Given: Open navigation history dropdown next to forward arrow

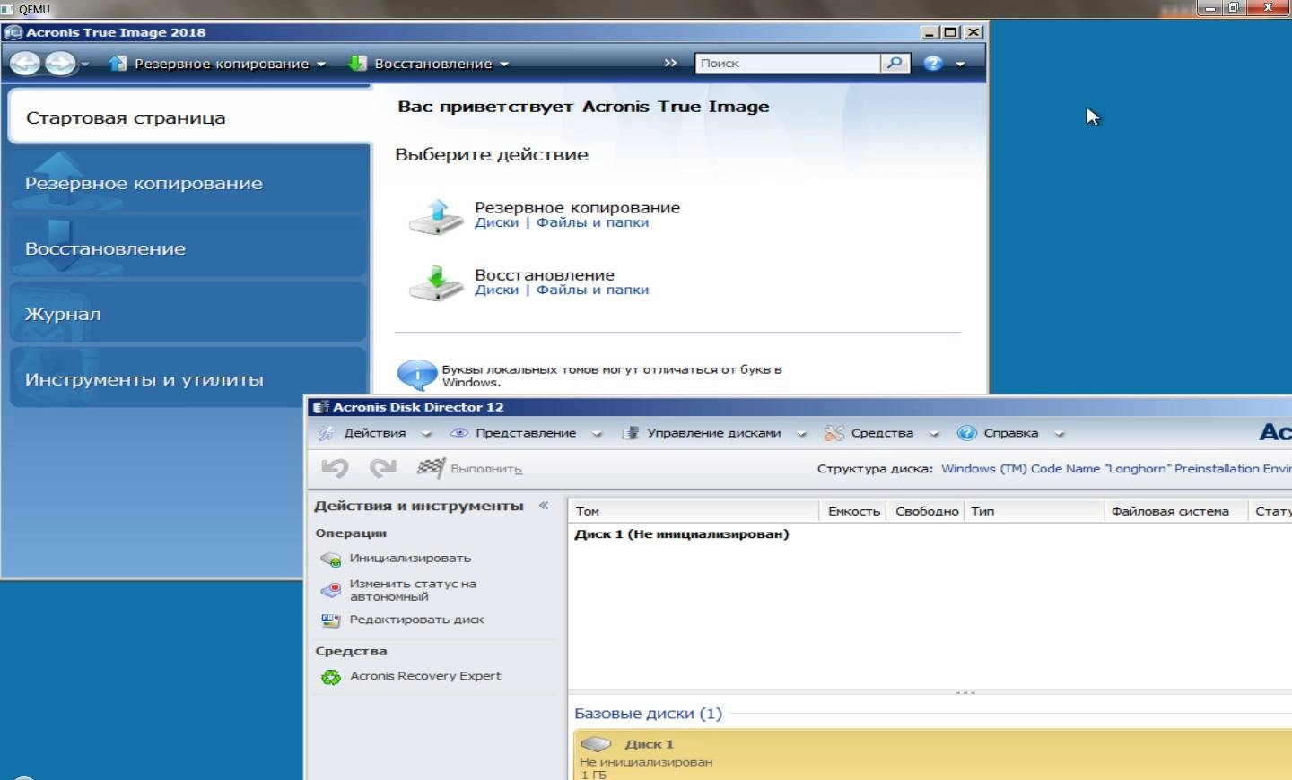Looking at the screenshot, I should [85, 65].
